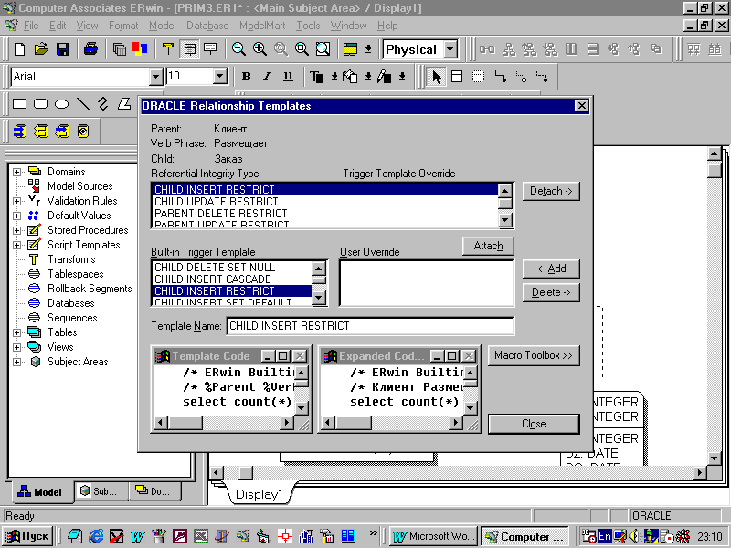Click the New model toolbar icon

pyautogui.click(x=19, y=49)
